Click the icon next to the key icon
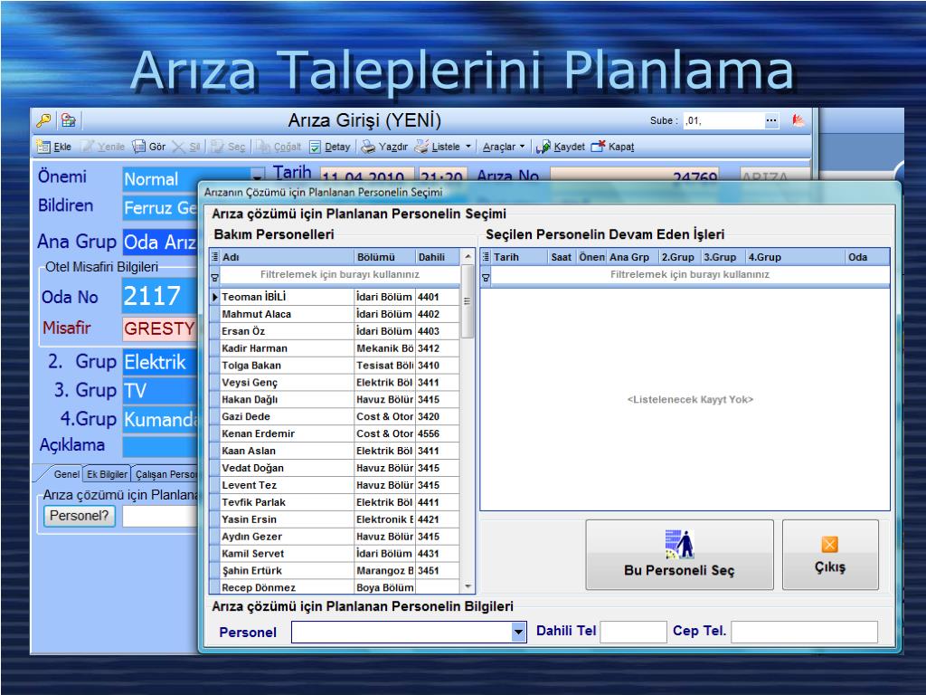Viewport: 926px width, 695px height. [69, 120]
